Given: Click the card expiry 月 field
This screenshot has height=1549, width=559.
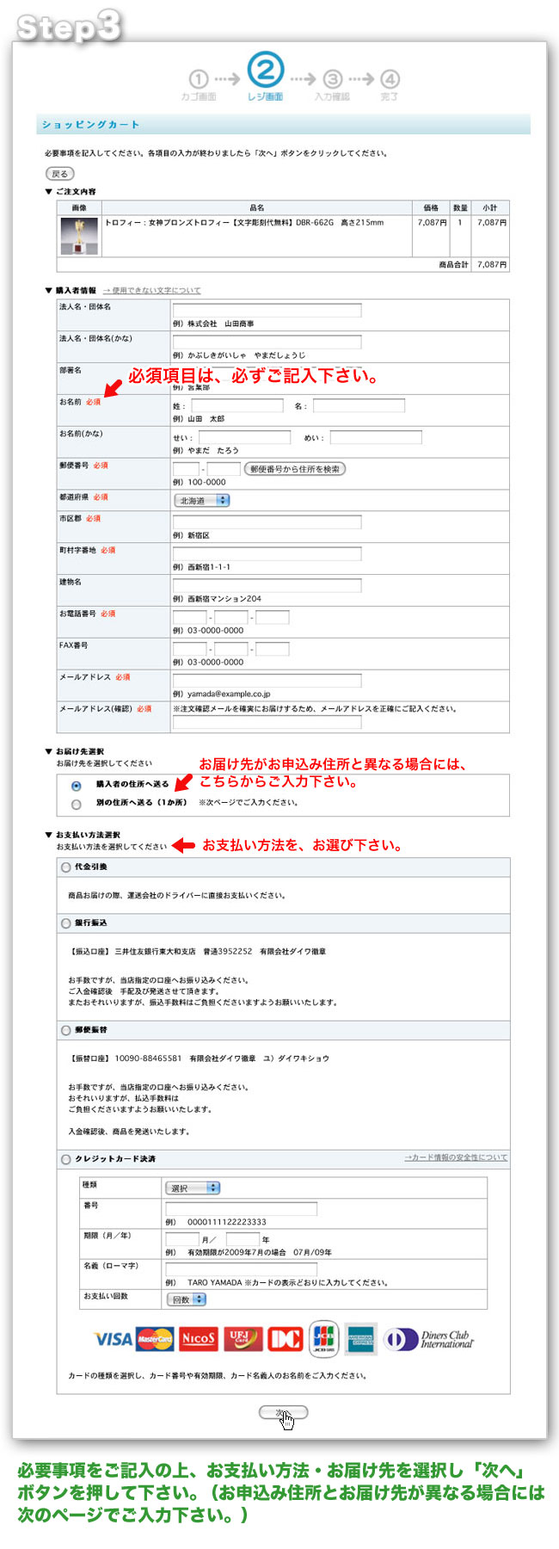Looking at the screenshot, I should pos(182,1238).
